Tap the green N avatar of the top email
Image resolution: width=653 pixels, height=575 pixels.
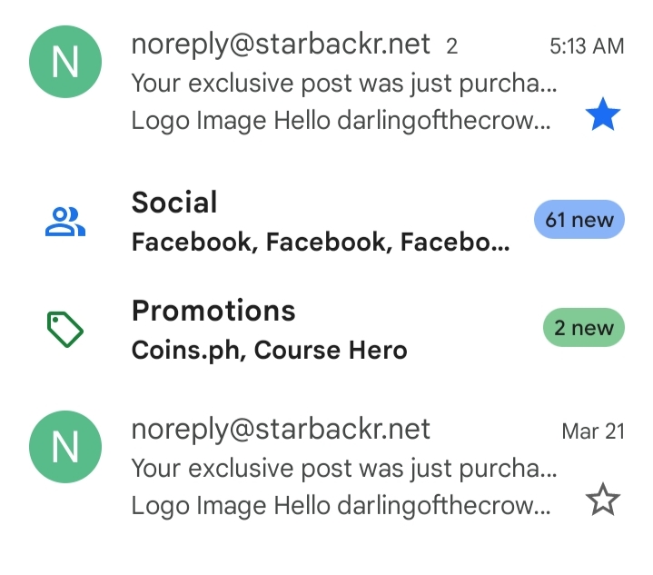click(x=65, y=62)
